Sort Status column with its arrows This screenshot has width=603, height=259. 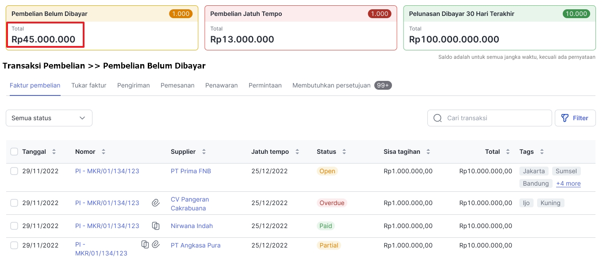tap(344, 152)
